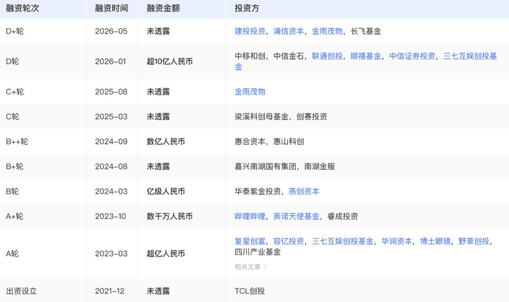The height and width of the screenshot is (302, 509).
Task: Click the 长飞基金 investor text
Action: [x=366, y=31]
